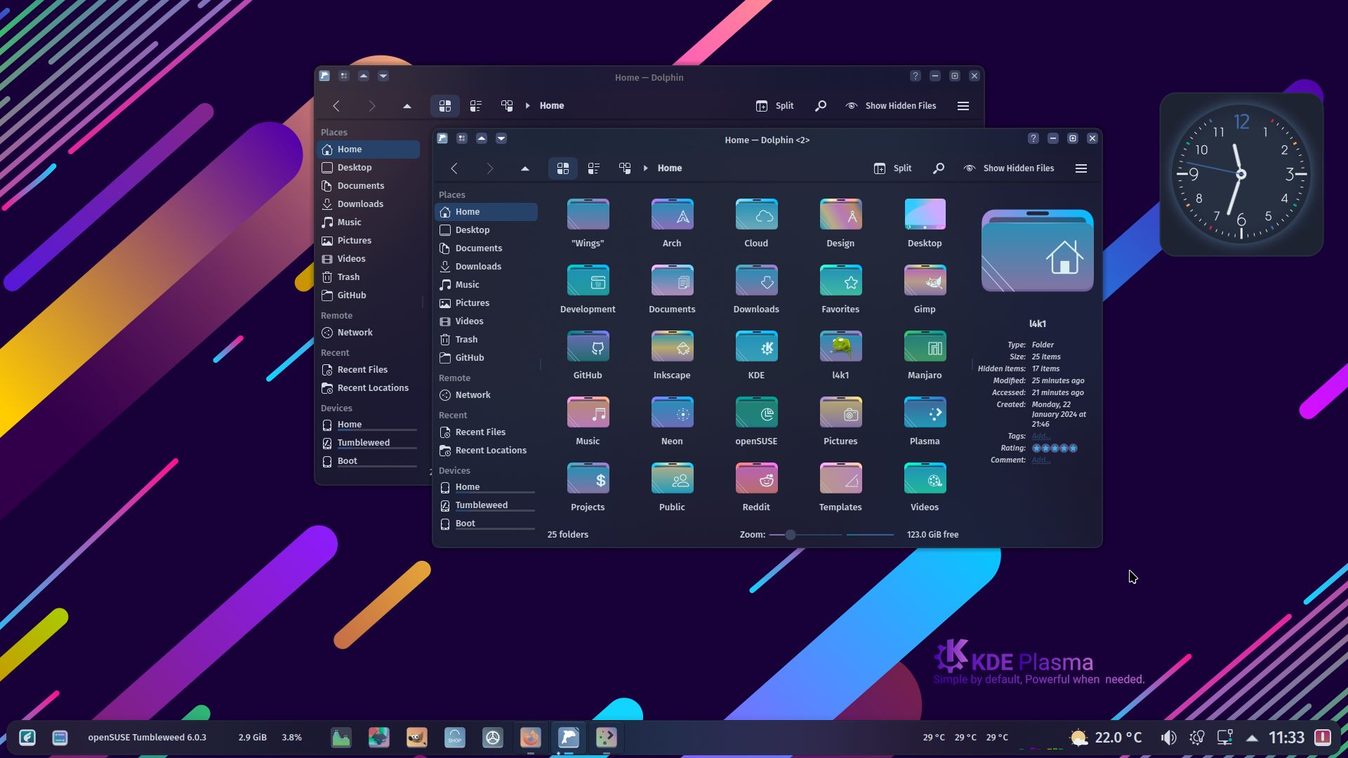Go up one folder in Dolphin <2>

tap(525, 168)
